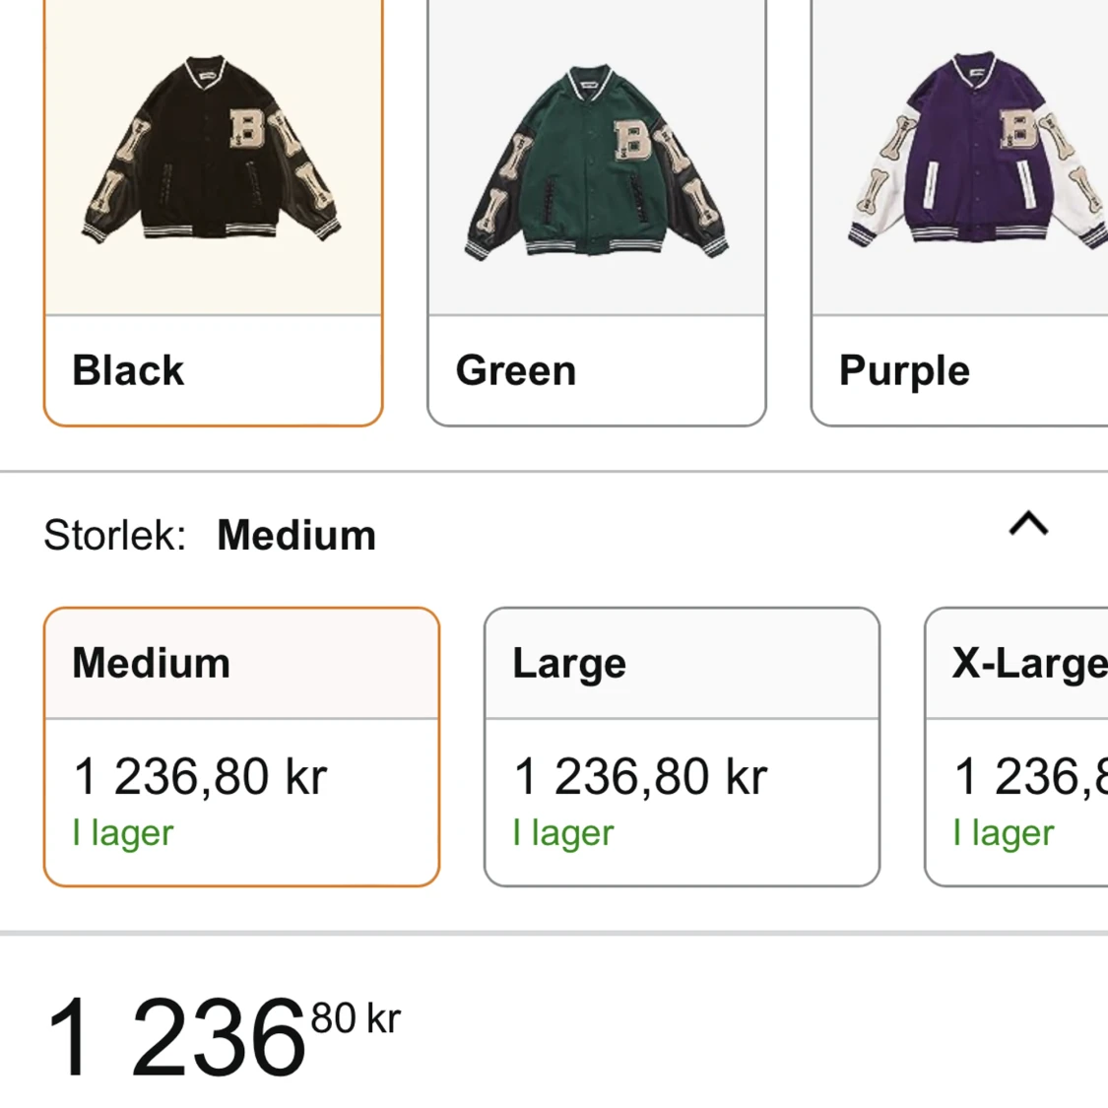Screen dimensions: 1108x1108
Task: Select the X-Large size option header
Action: click(1029, 663)
